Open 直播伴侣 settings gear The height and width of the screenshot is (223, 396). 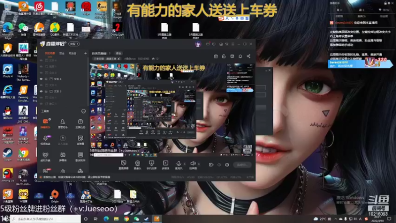pyautogui.click(x=227, y=165)
